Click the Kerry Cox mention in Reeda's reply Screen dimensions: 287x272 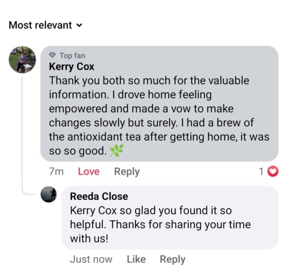click(x=93, y=211)
